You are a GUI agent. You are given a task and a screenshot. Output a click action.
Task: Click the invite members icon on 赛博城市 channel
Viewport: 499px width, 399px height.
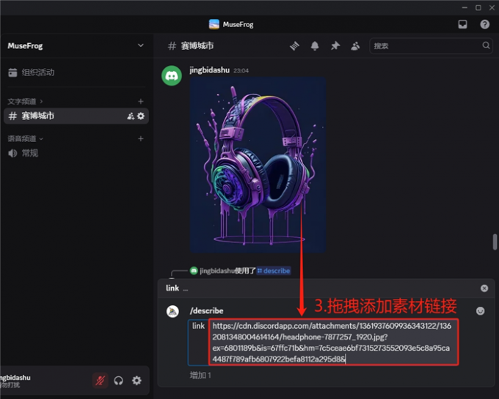[x=131, y=116]
